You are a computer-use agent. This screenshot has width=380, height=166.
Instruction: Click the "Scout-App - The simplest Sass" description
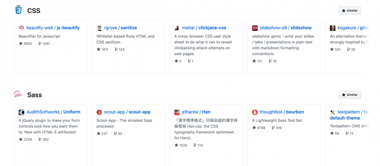[124, 123]
